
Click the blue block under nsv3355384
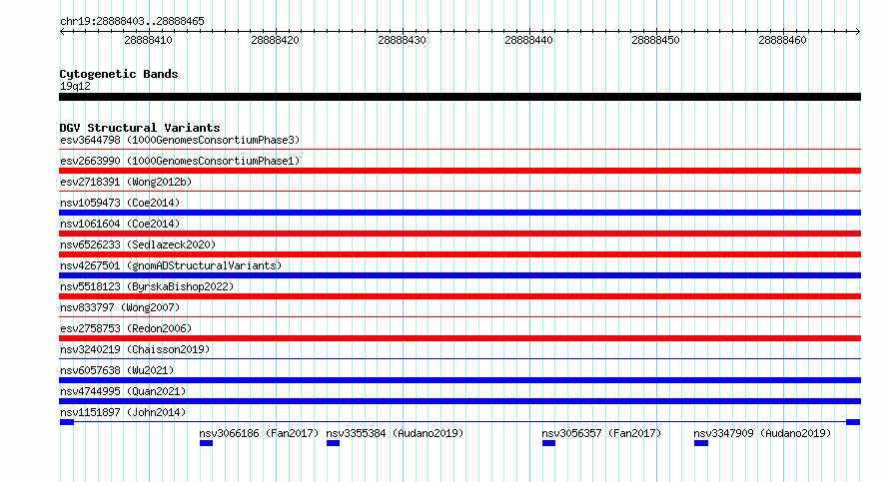point(334,443)
